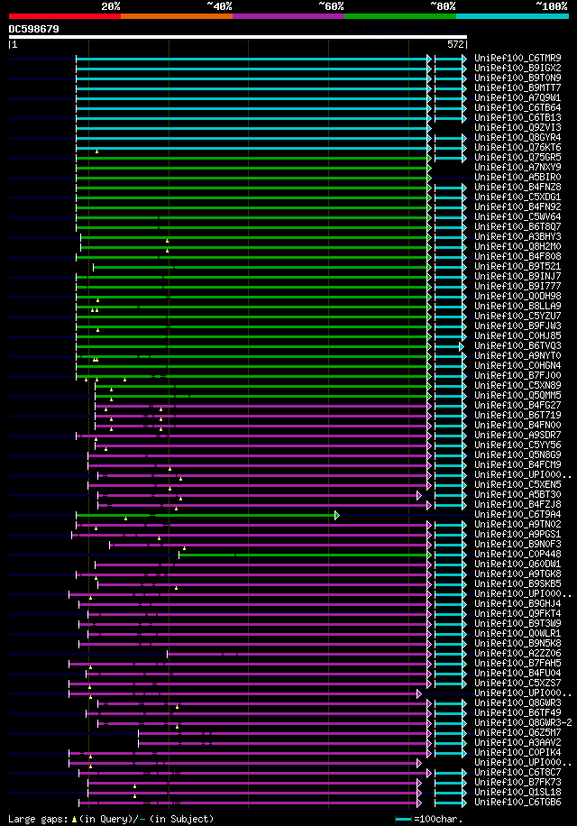Open hit UniRef100_A7Q9W1
Image resolution: width=577 pixels, height=826 pixels.
tap(517, 98)
